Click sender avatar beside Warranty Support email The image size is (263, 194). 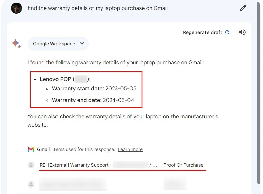[31, 165]
